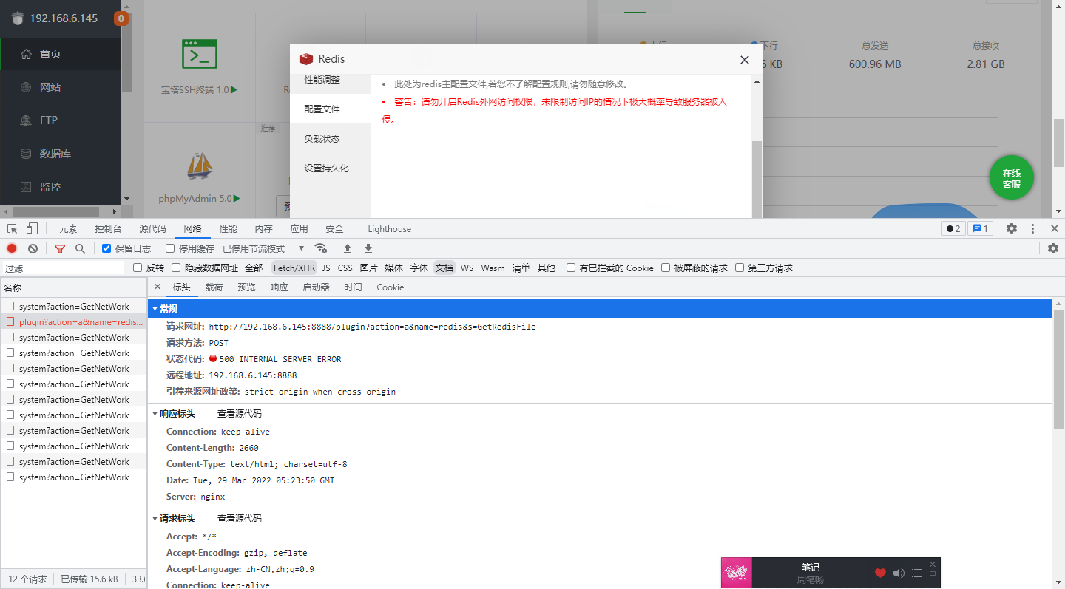This screenshot has height=589, width=1065.
Task: View source of 请求标头
Action: [x=239, y=519]
